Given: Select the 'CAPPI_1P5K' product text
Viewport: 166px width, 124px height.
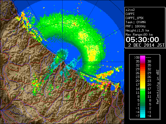Looking at the screenshot, I should click(135, 18).
